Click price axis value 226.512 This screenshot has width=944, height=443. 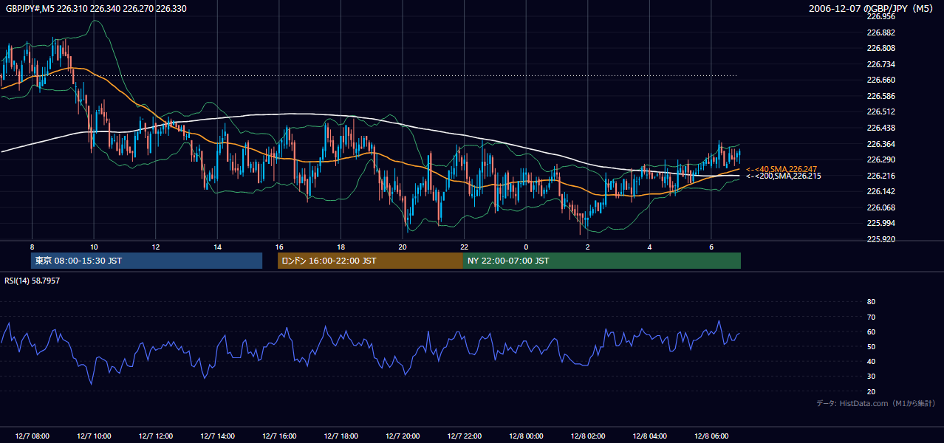tap(880, 111)
